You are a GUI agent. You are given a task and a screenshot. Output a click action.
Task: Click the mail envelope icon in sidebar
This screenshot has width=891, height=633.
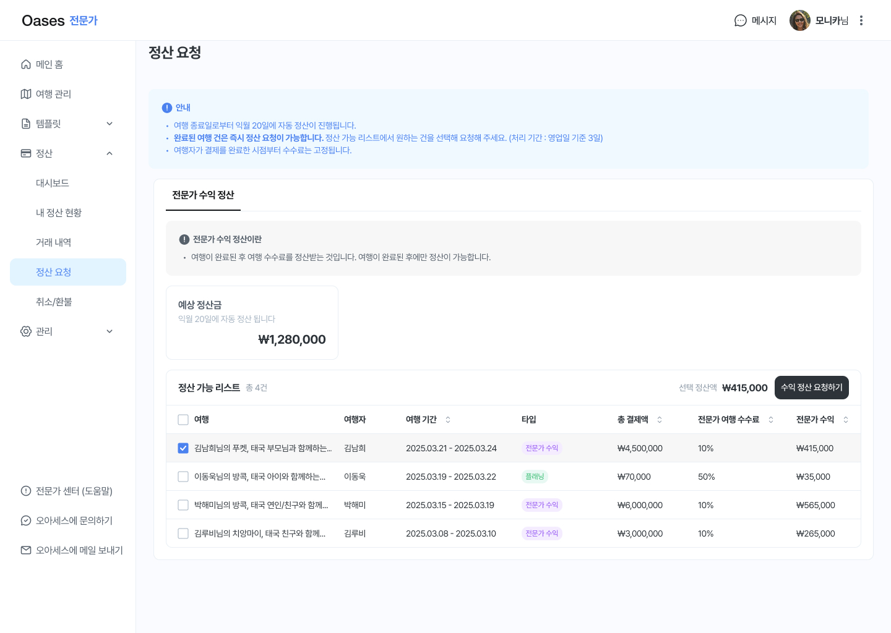26,550
